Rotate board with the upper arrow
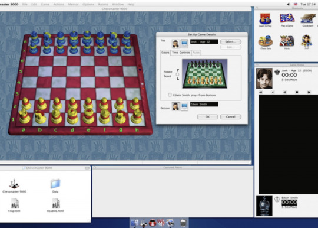 [x=178, y=70]
